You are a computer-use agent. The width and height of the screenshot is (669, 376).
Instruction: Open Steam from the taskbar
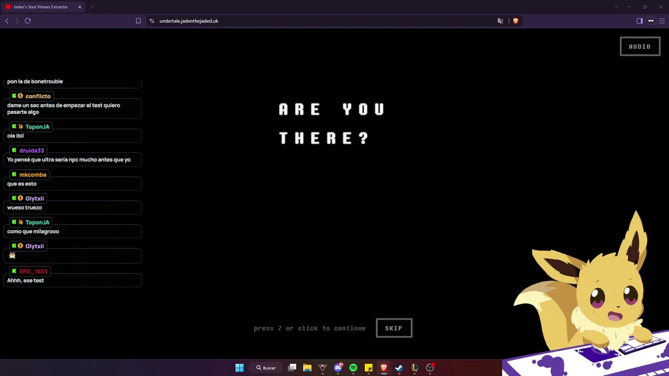[x=399, y=368]
